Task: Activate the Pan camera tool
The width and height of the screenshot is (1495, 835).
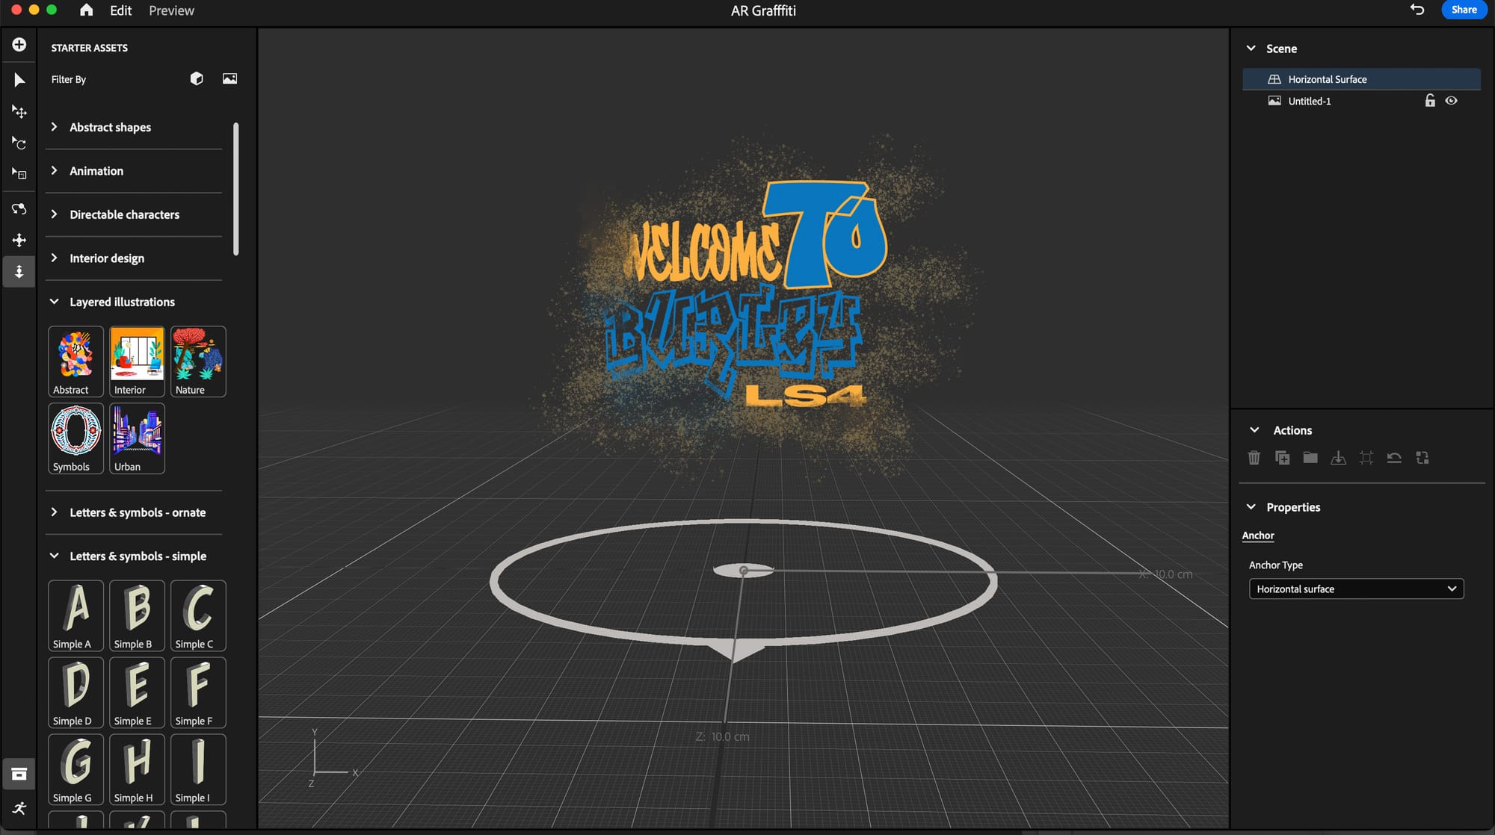Action: pyautogui.click(x=19, y=240)
